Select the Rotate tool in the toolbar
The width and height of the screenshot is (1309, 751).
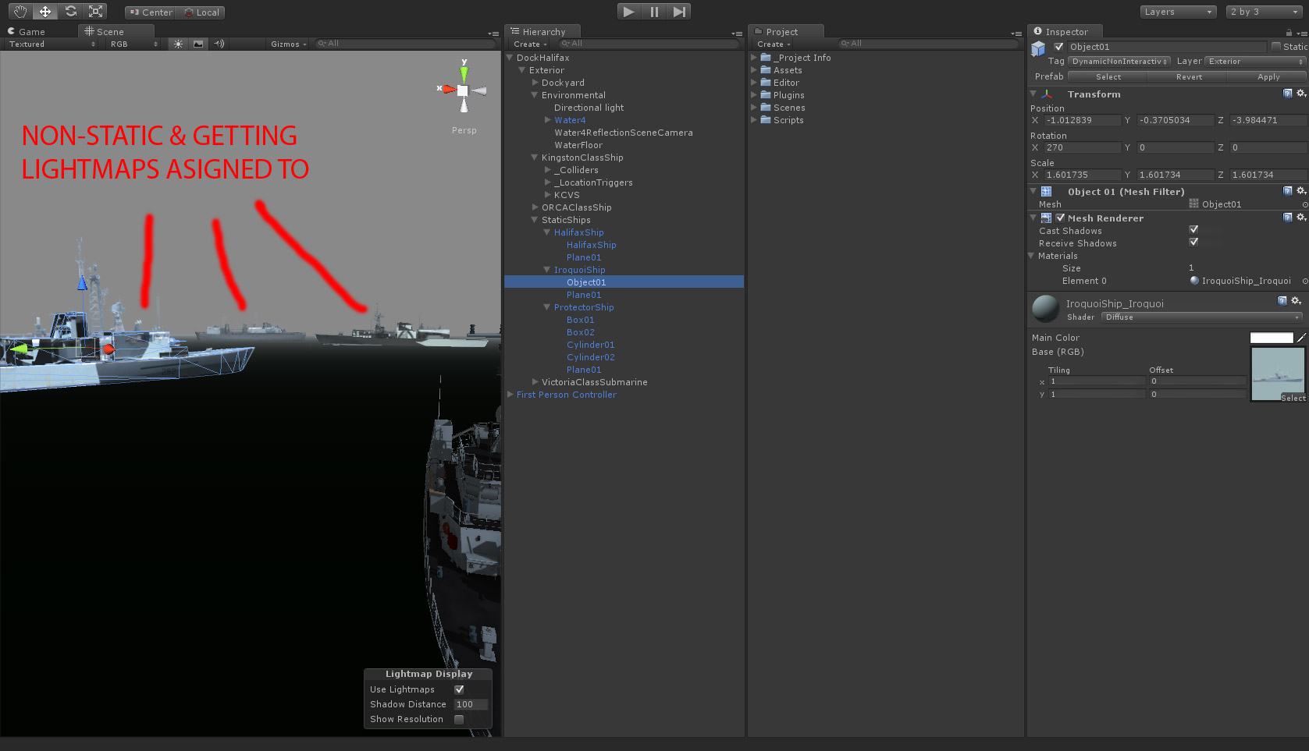[70, 11]
